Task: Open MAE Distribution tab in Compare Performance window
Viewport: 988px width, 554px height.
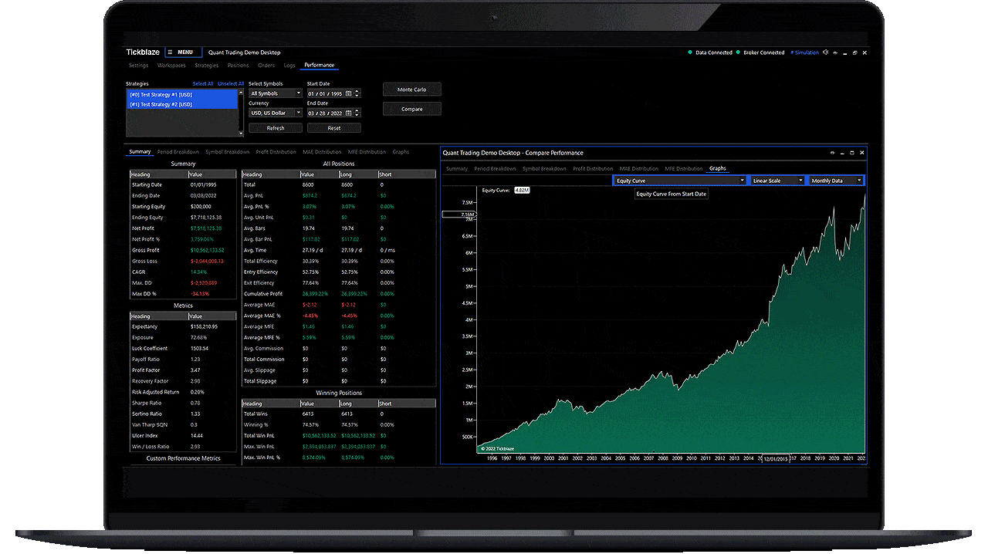Action: click(639, 168)
